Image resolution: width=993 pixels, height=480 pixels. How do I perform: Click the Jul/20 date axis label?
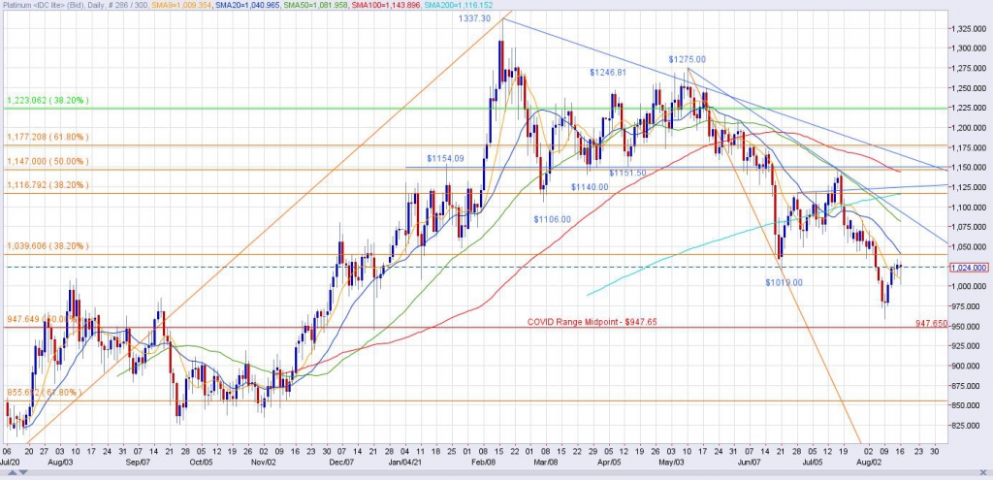coord(12,463)
